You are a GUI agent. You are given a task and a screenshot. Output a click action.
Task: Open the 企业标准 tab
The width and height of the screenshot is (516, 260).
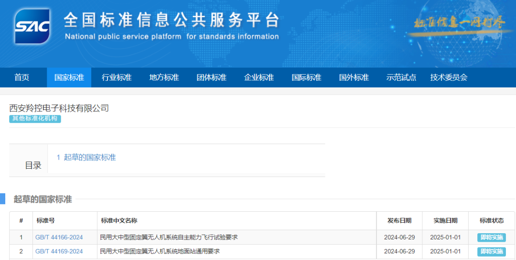coord(258,77)
